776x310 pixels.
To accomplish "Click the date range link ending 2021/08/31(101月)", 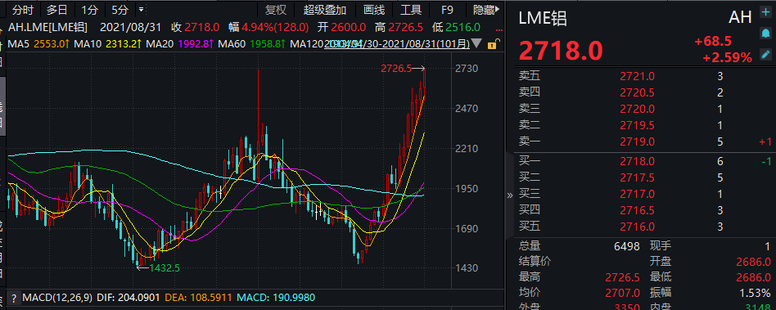I will pos(396,44).
